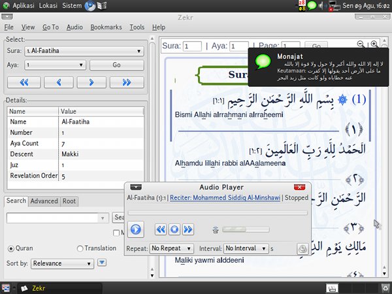The height and width of the screenshot is (294, 392).
Task: Open the Go To menu
Action: pyautogui.click(x=50, y=27)
